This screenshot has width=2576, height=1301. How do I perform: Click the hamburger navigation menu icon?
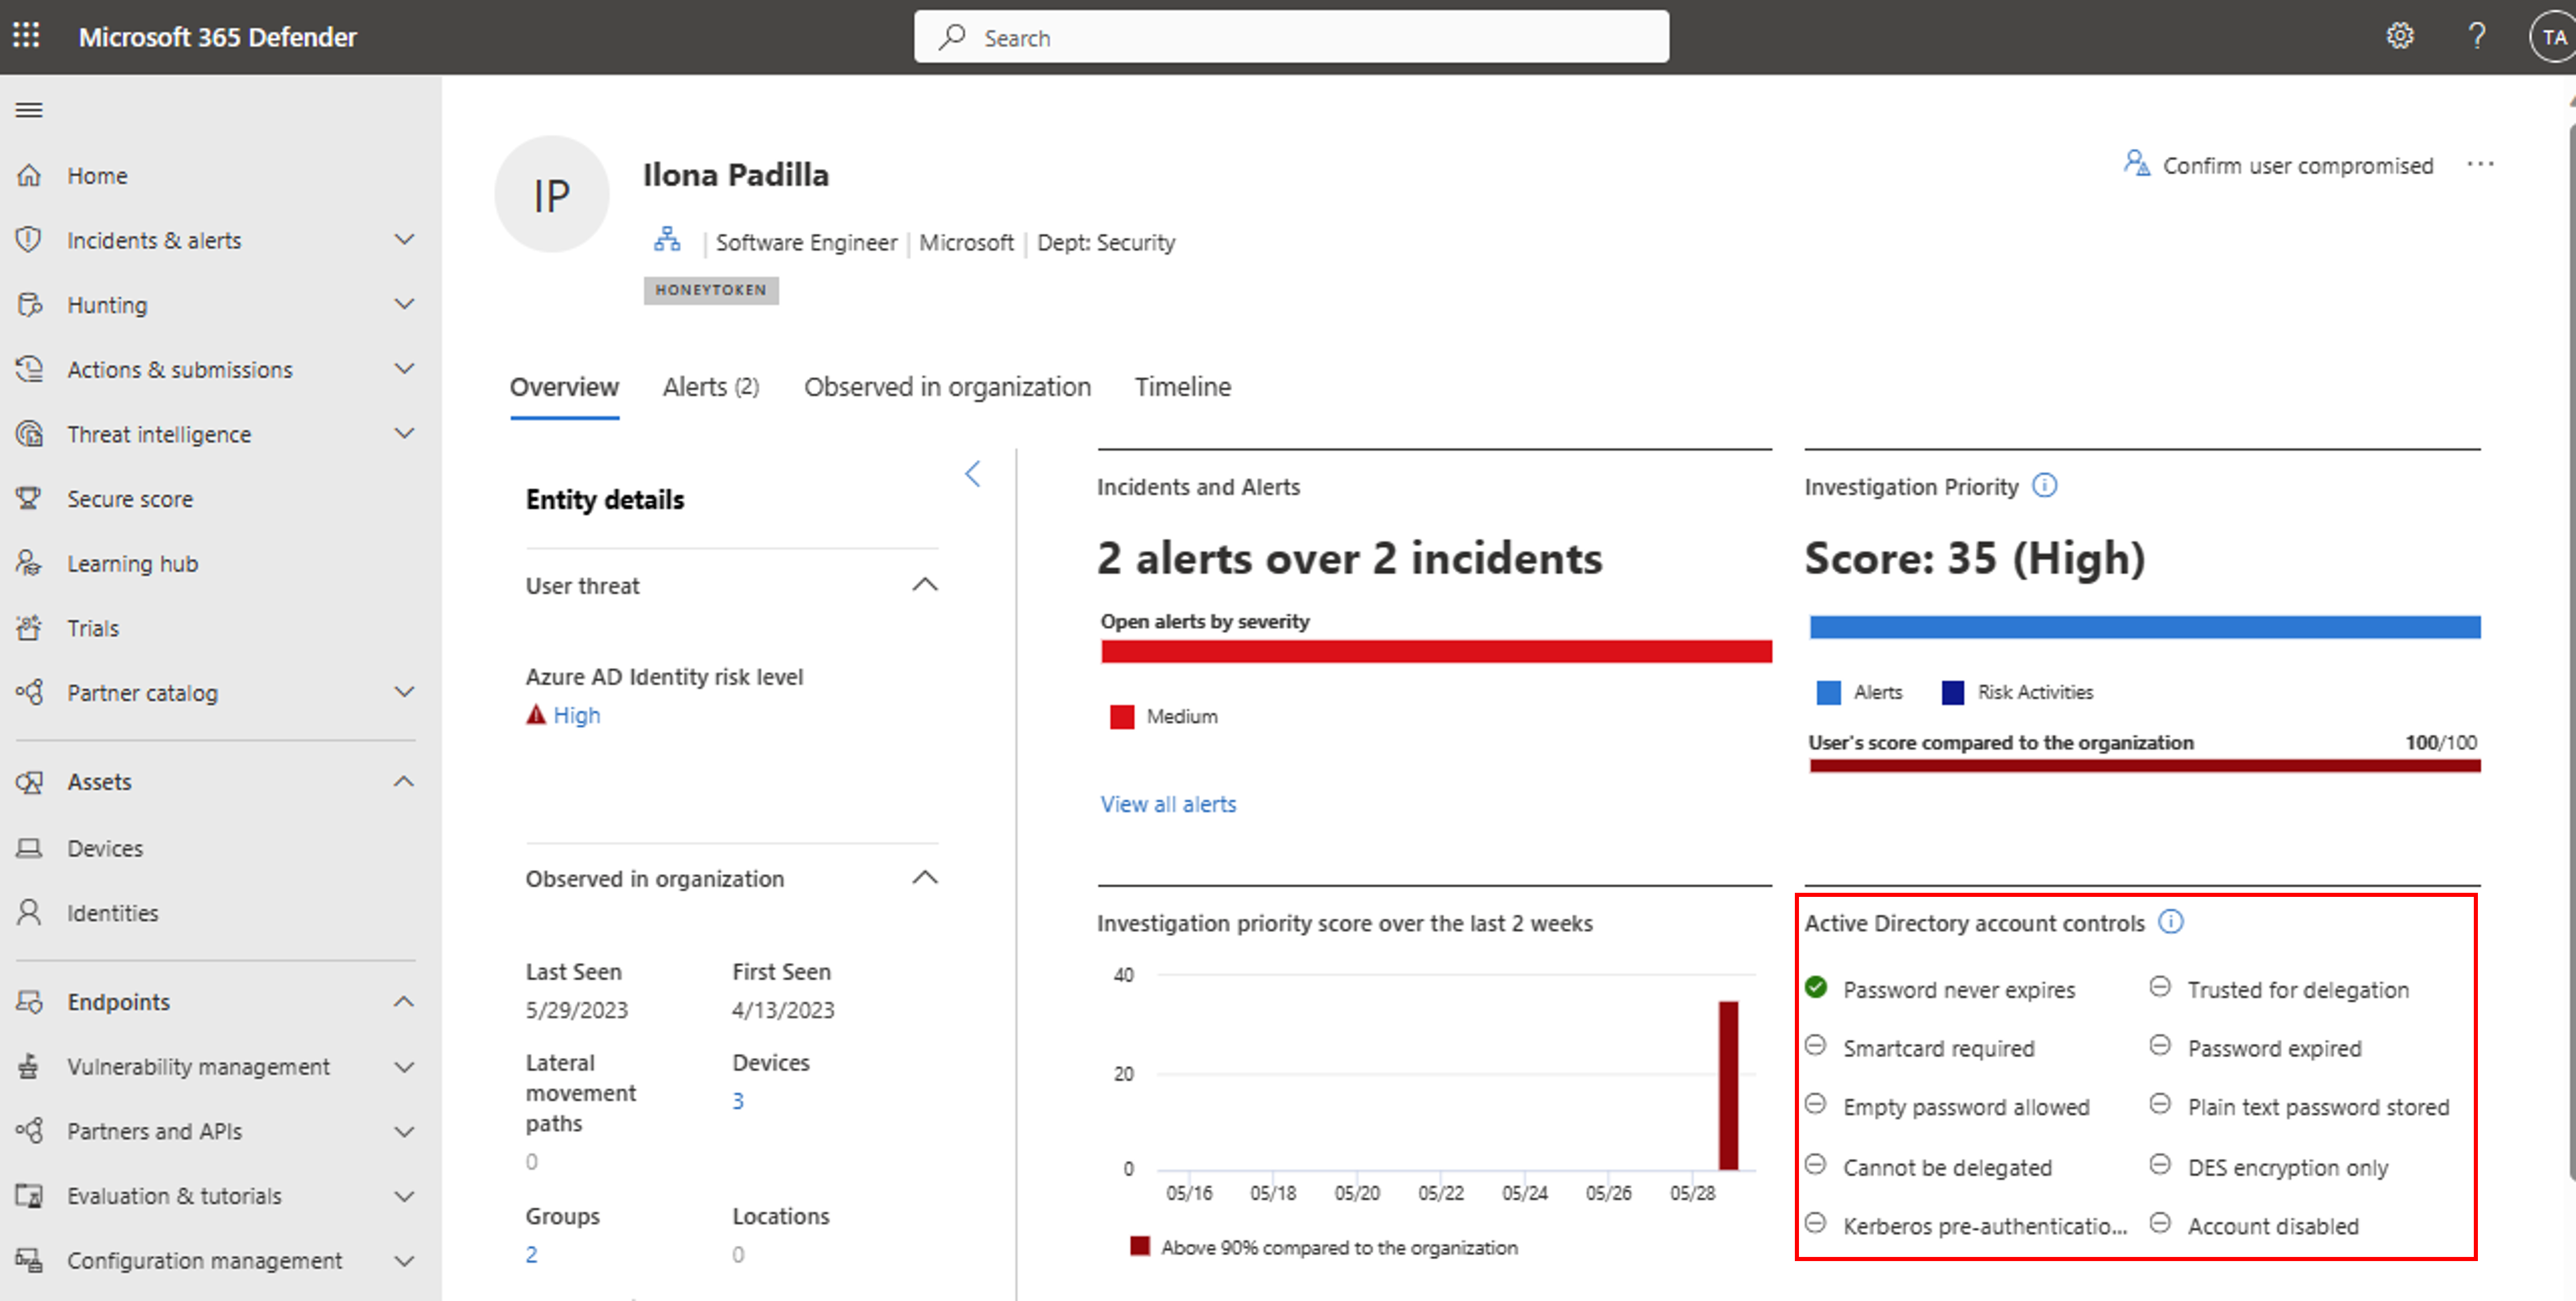click(x=29, y=110)
